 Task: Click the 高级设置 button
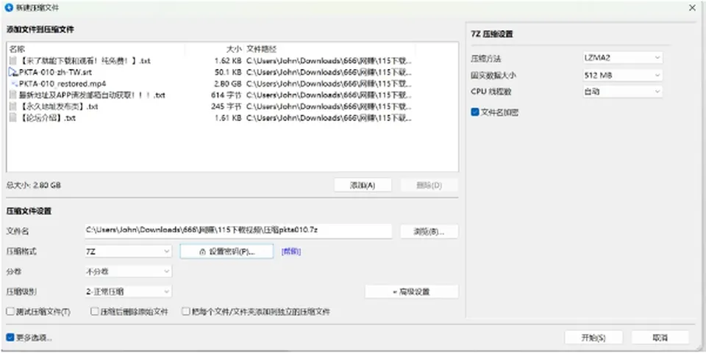pos(412,291)
